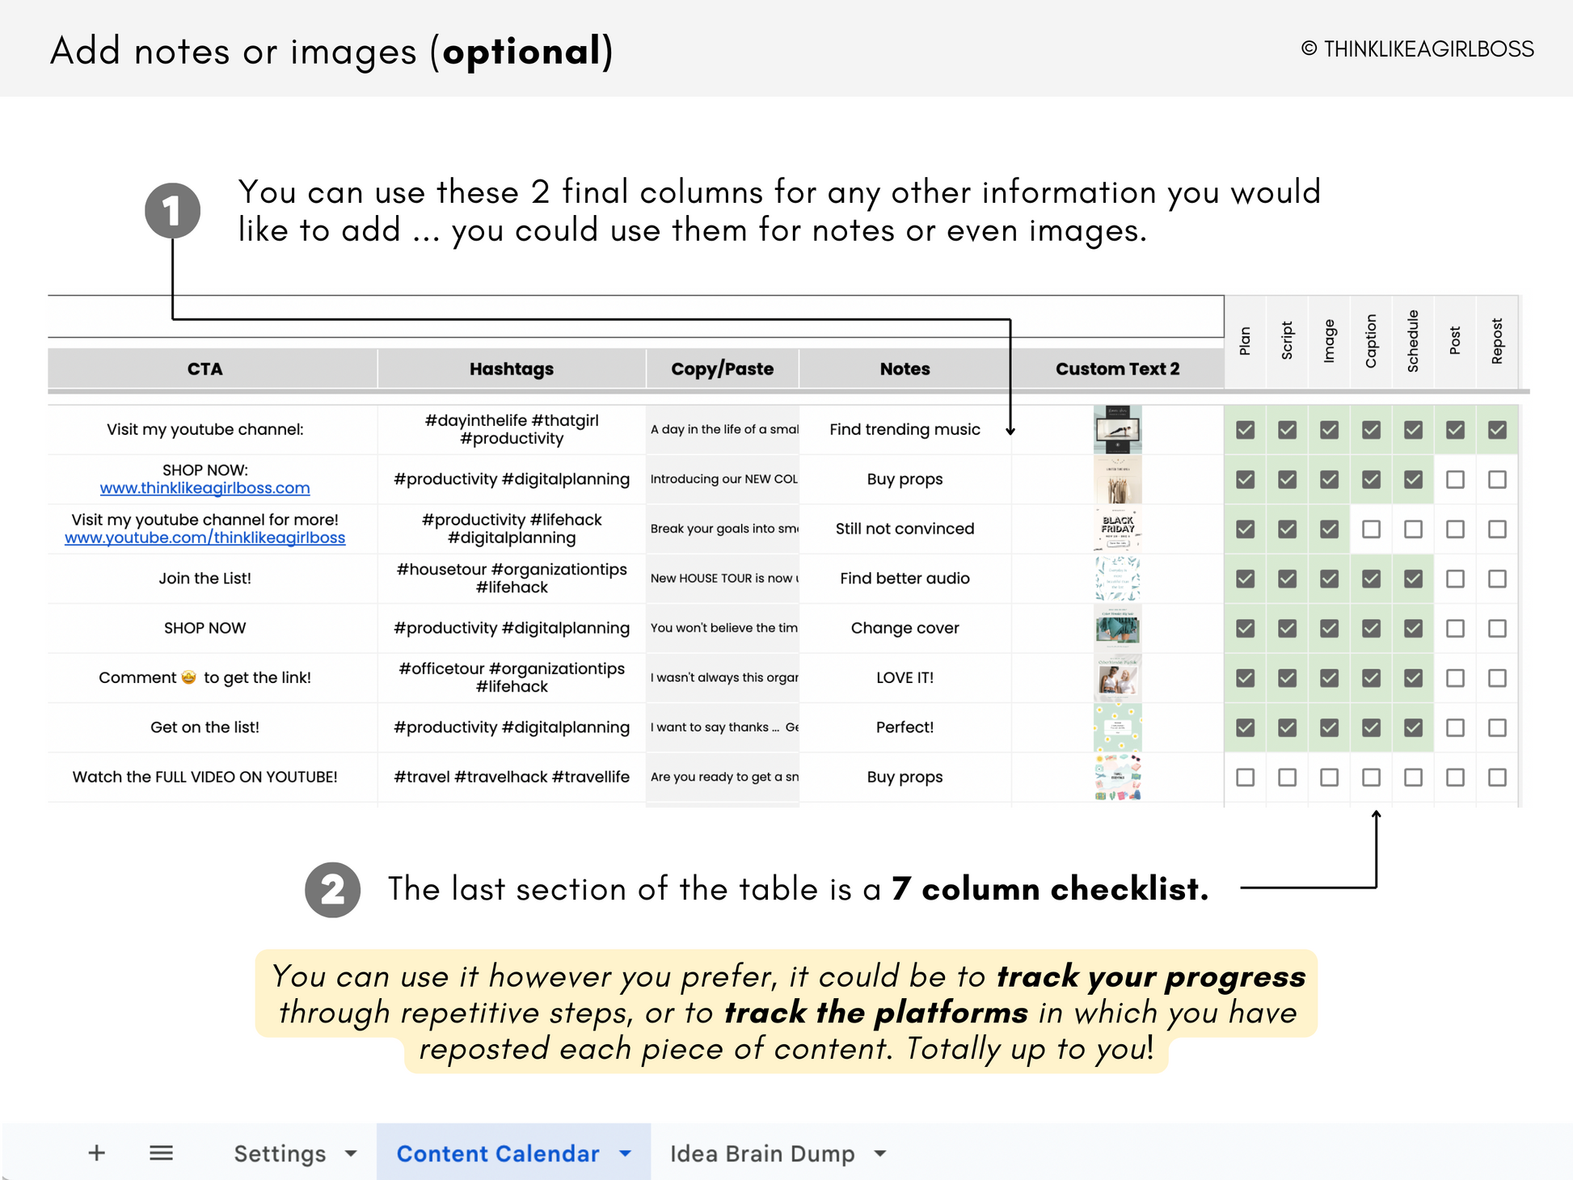Screen dimensions: 1573x1180
Task: Select the Hashtags column header
Action: [x=511, y=369]
